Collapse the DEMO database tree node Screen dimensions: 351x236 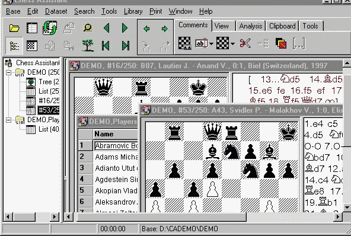[8, 72]
